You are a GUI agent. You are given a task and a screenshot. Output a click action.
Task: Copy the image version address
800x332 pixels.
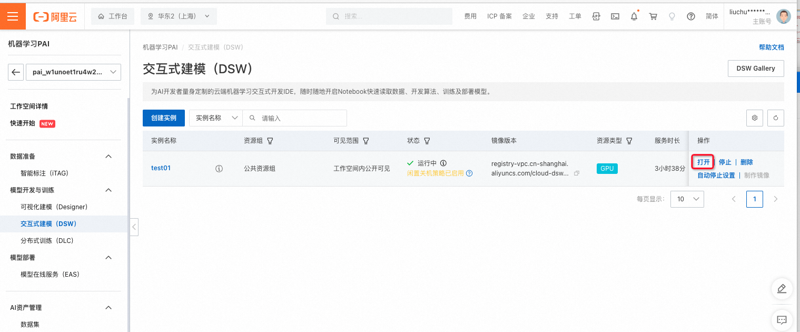[577, 172]
